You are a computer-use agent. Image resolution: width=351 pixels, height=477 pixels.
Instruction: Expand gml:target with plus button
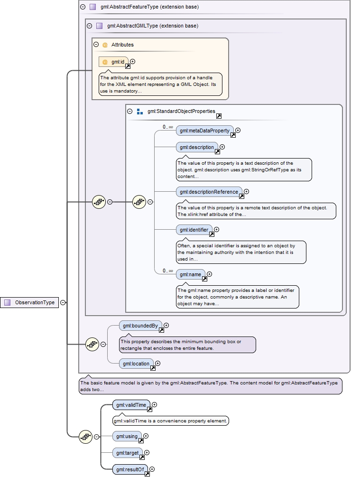[147, 453]
